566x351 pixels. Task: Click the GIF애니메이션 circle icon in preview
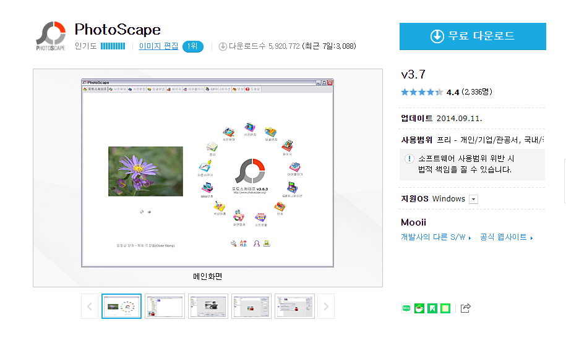point(292,188)
